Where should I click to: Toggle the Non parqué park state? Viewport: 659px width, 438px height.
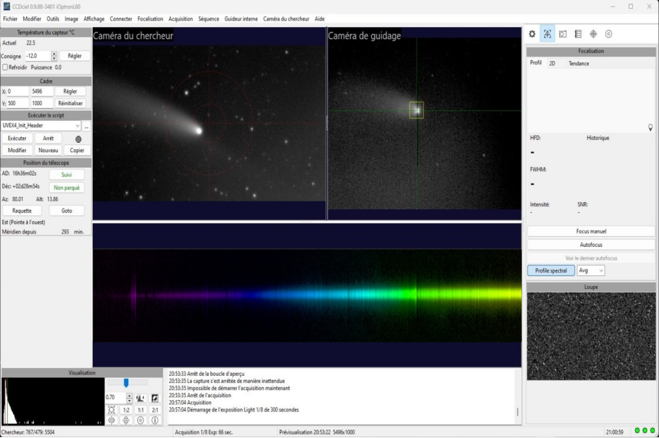(x=66, y=188)
